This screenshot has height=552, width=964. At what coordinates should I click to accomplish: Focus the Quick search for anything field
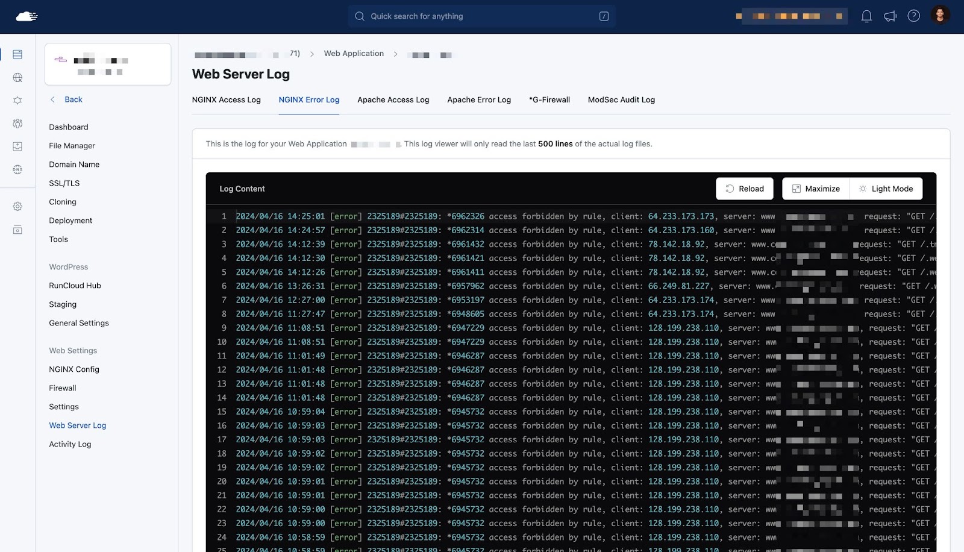[481, 16]
